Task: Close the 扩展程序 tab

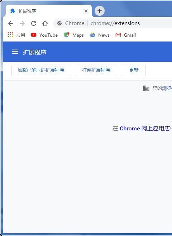Action: pyautogui.click(x=86, y=11)
